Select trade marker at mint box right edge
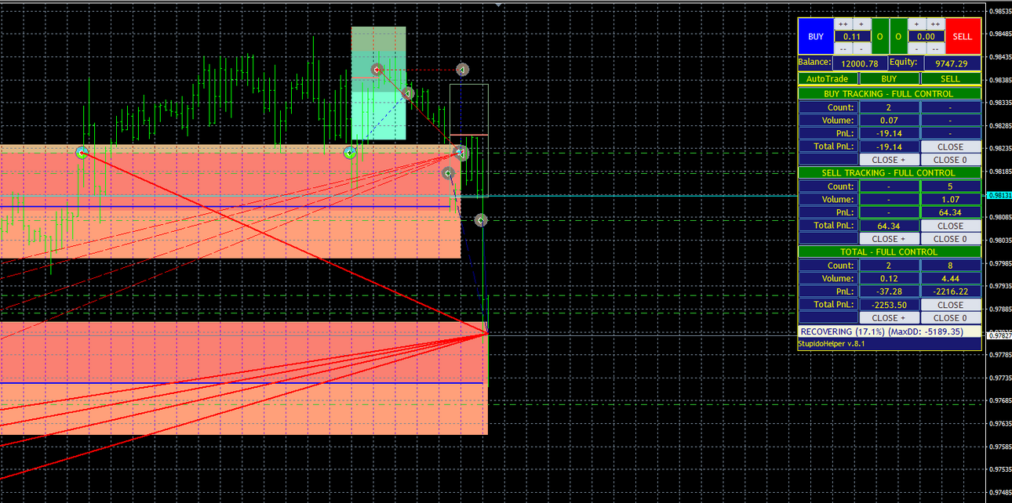1012x503 pixels. (x=407, y=94)
